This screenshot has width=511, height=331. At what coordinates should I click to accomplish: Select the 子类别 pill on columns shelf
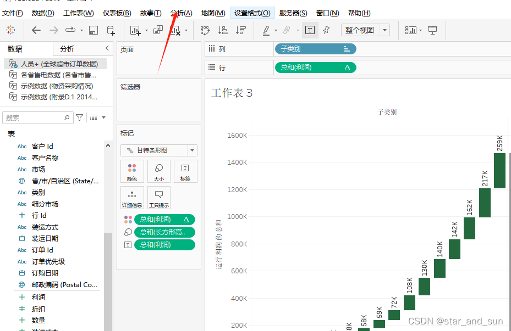[x=316, y=49]
